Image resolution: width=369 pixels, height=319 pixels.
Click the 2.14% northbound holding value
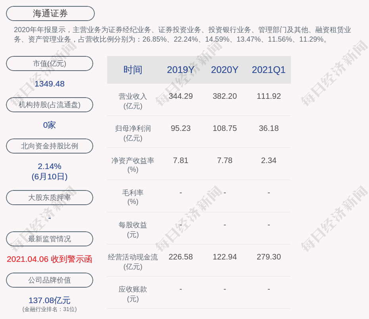point(50,166)
